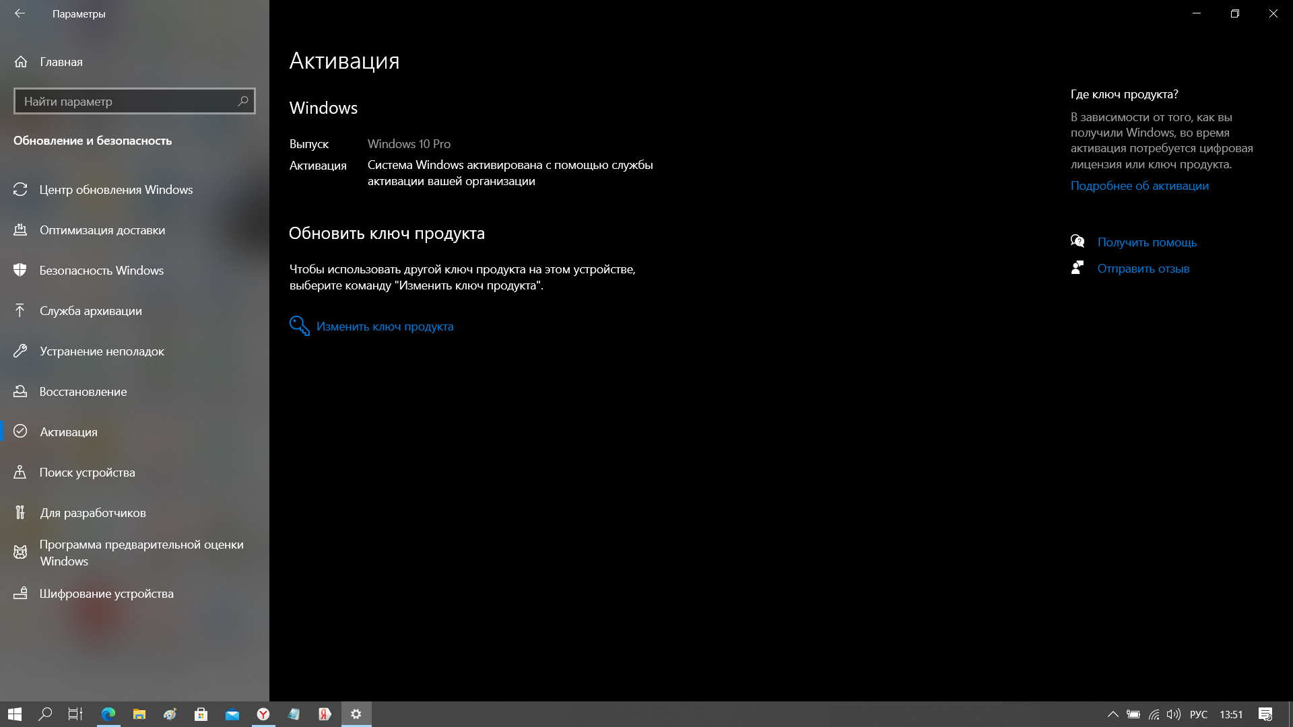Click the recovery icon
The width and height of the screenshot is (1293, 727).
pos(20,391)
